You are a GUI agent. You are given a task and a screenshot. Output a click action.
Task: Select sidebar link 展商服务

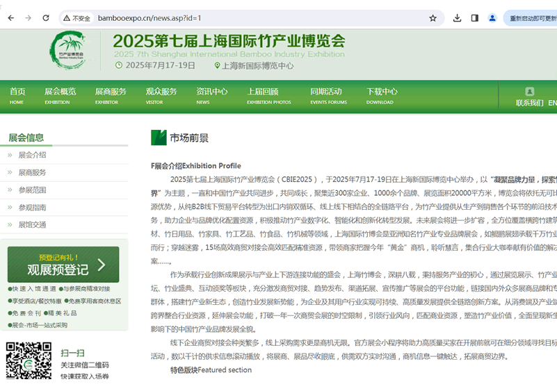pyautogui.click(x=32, y=172)
